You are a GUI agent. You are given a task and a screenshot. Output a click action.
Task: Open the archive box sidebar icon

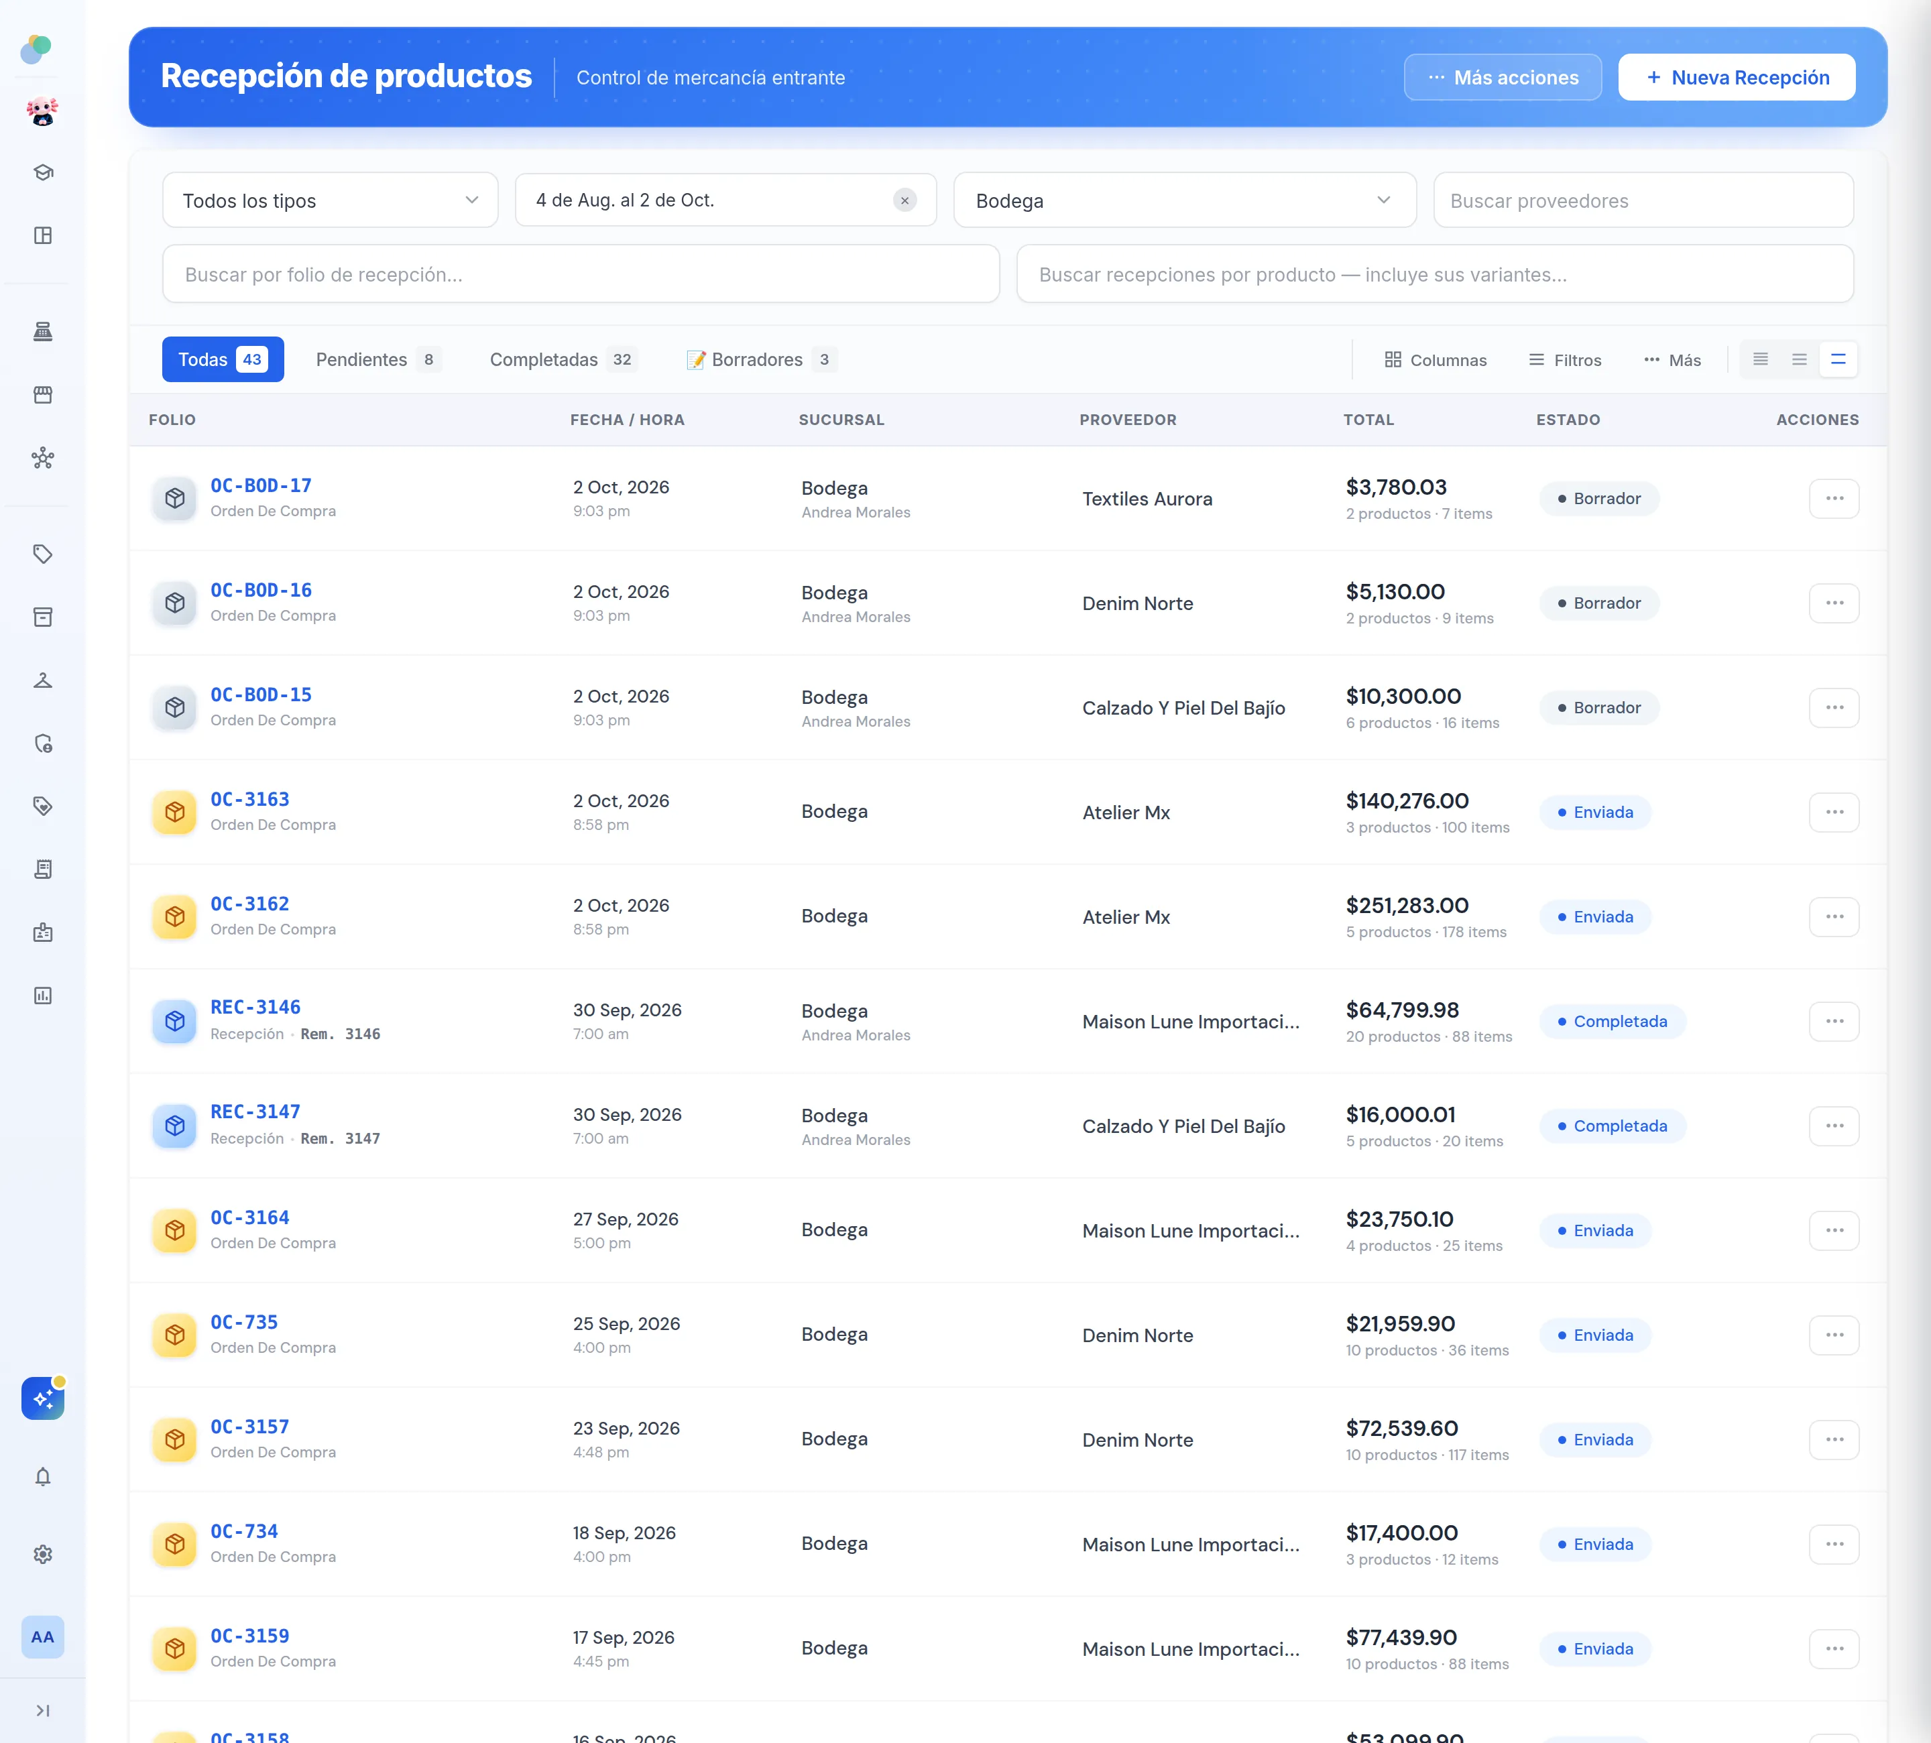[43, 617]
